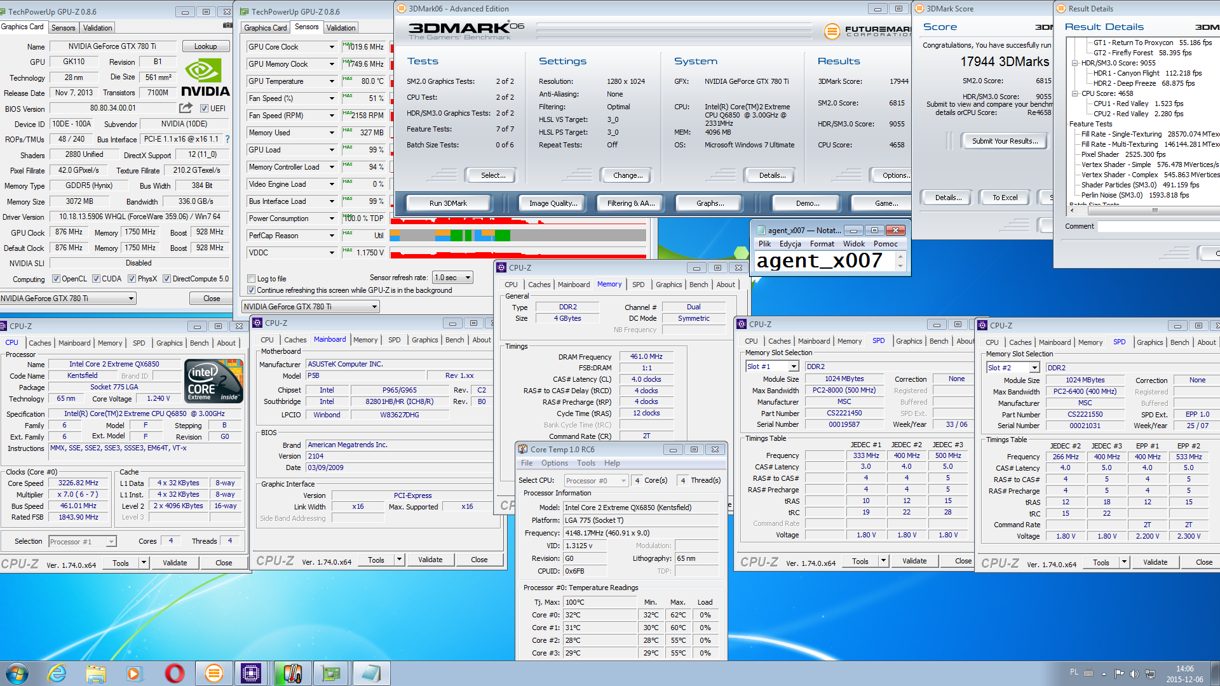The height and width of the screenshot is (686, 1220).
Task: Enable the Log to file checkbox
Action: click(251, 279)
